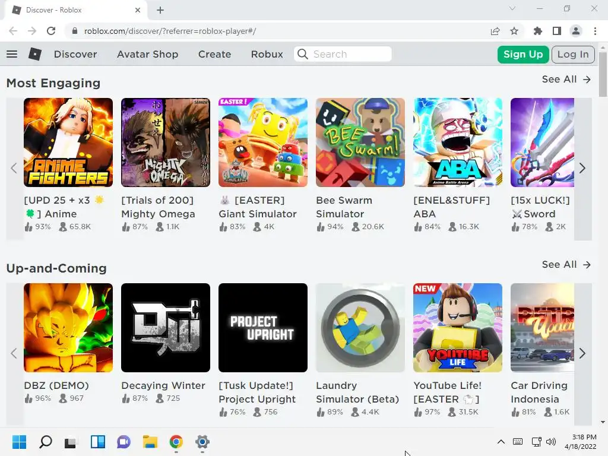Click the browser forward arrow
This screenshot has width=608, height=456.
[x=32, y=31]
